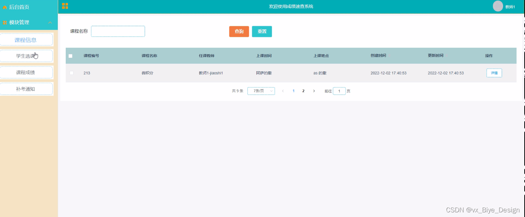Click the 阿萨的撒 class time cell

point(264,73)
